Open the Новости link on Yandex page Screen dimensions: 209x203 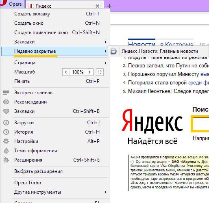(142, 43)
